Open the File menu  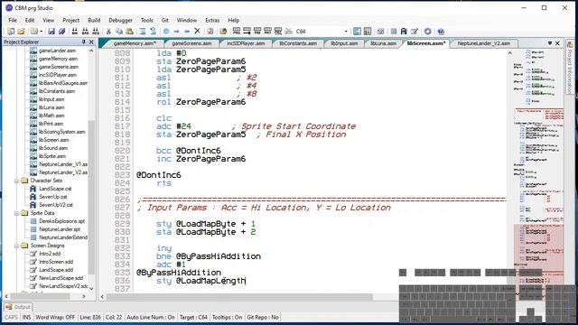coord(13,20)
